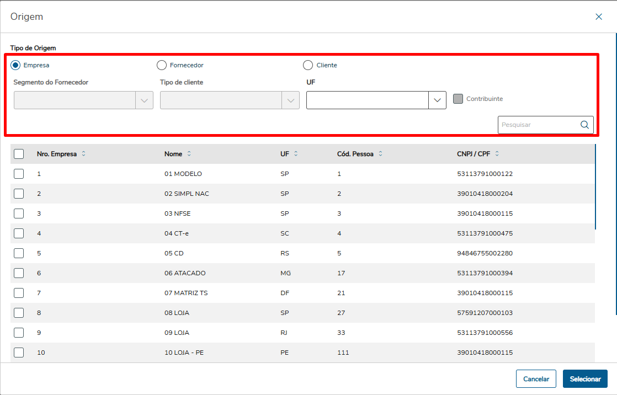This screenshot has width=617, height=395.
Task: Click CNPJ 39010418000204
Action: click(x=485, y=194)
